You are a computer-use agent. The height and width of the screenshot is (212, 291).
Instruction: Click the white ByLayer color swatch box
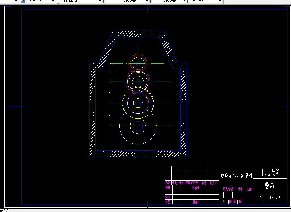(x=63, y=1)
